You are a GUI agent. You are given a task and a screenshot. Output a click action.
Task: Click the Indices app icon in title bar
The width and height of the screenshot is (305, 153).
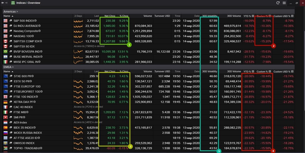coord(13,3)
